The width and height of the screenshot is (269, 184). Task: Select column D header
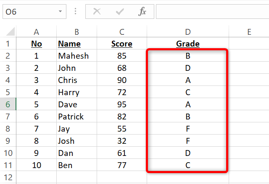tap(187, 32)
